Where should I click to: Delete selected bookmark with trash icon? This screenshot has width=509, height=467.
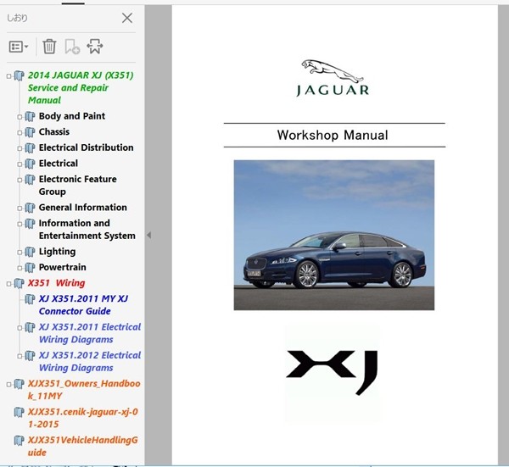(x=49, y=47)
